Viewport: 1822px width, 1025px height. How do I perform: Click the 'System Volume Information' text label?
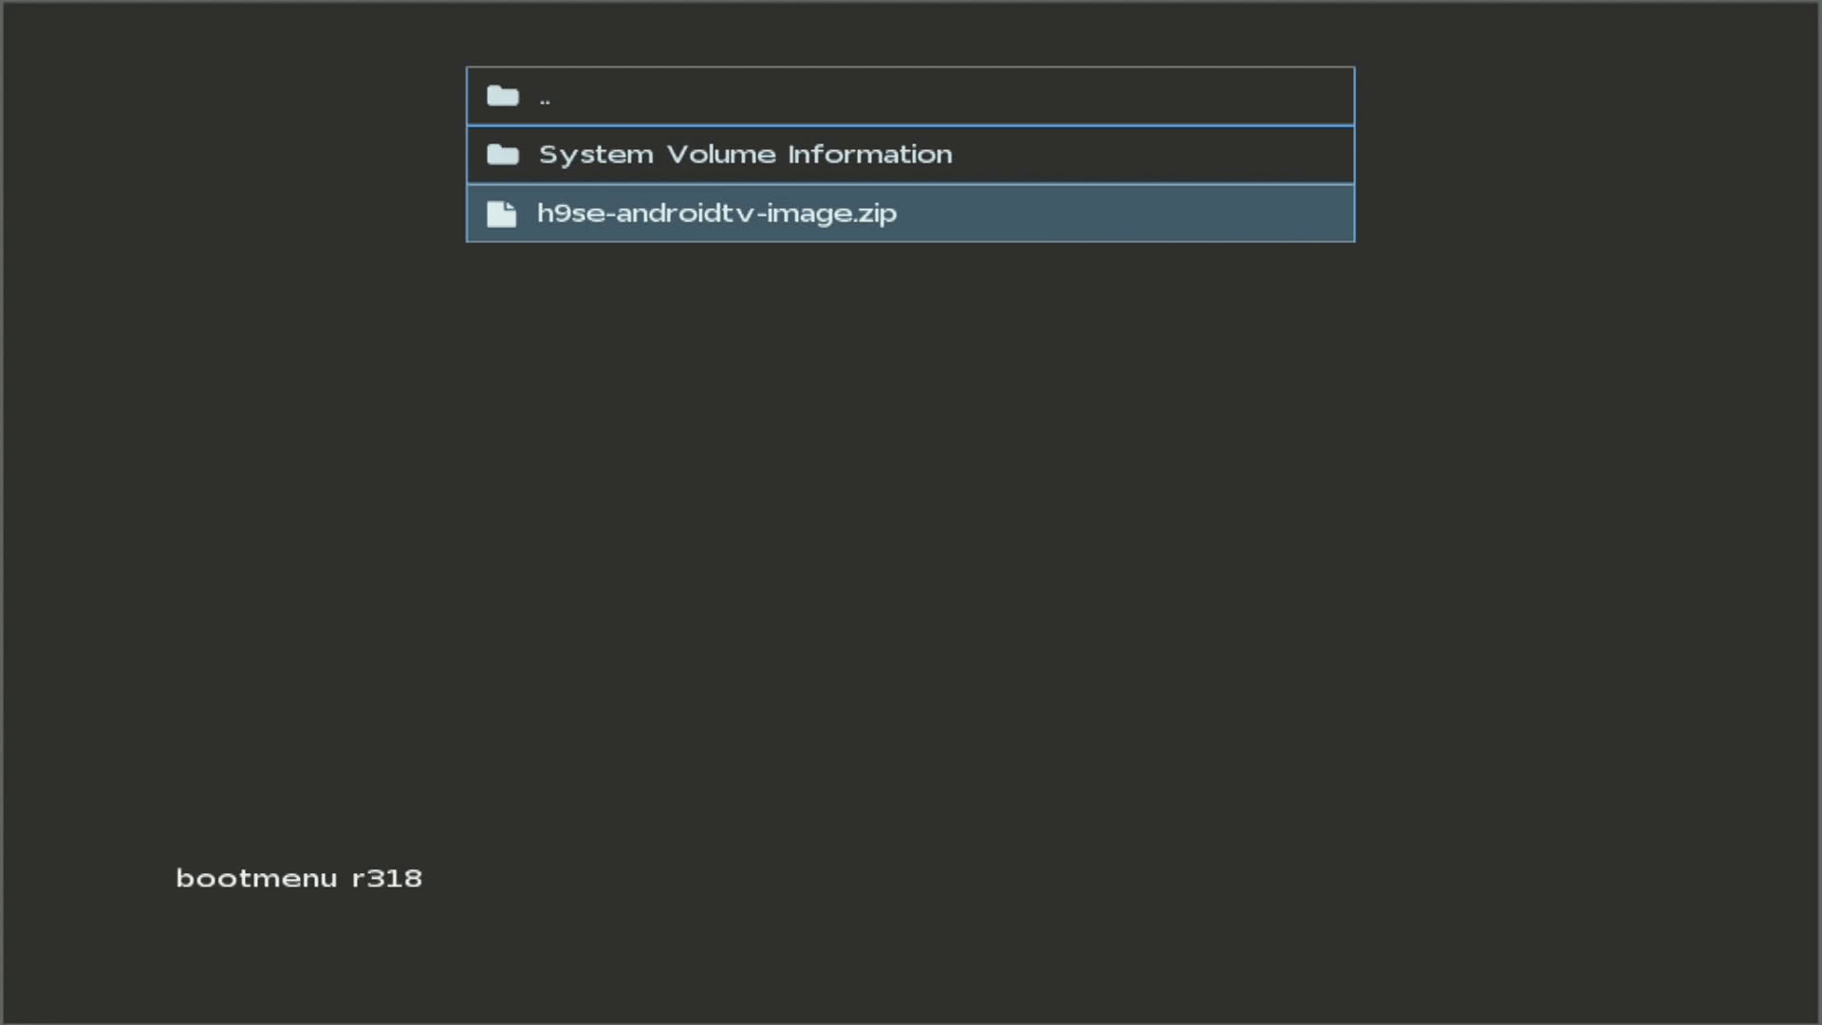point(745,155)
